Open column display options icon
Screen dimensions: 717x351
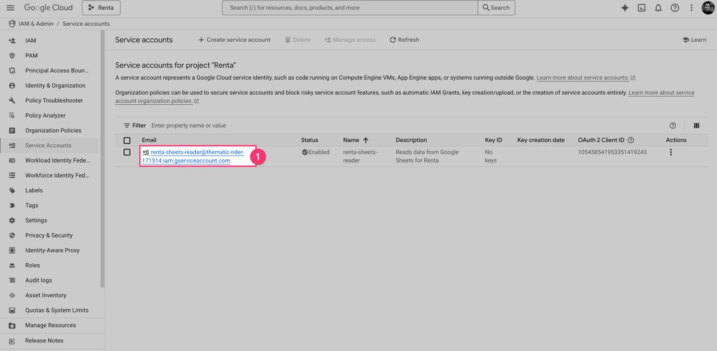(696, 125)
